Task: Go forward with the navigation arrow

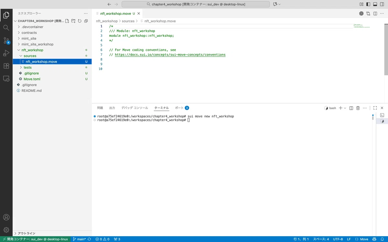Action: click(x=116, y=4)
